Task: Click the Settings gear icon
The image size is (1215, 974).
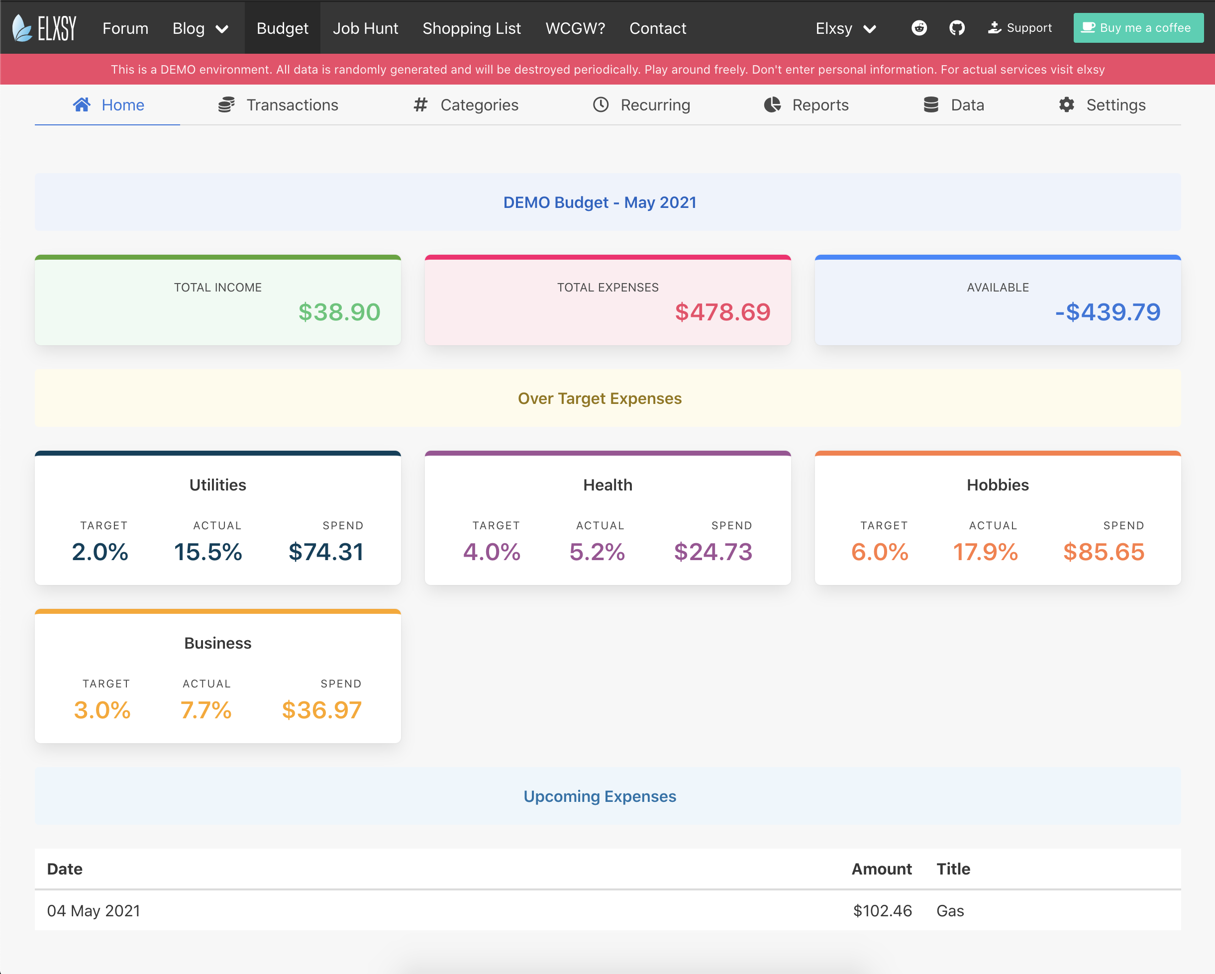Action: (1066, 105)
